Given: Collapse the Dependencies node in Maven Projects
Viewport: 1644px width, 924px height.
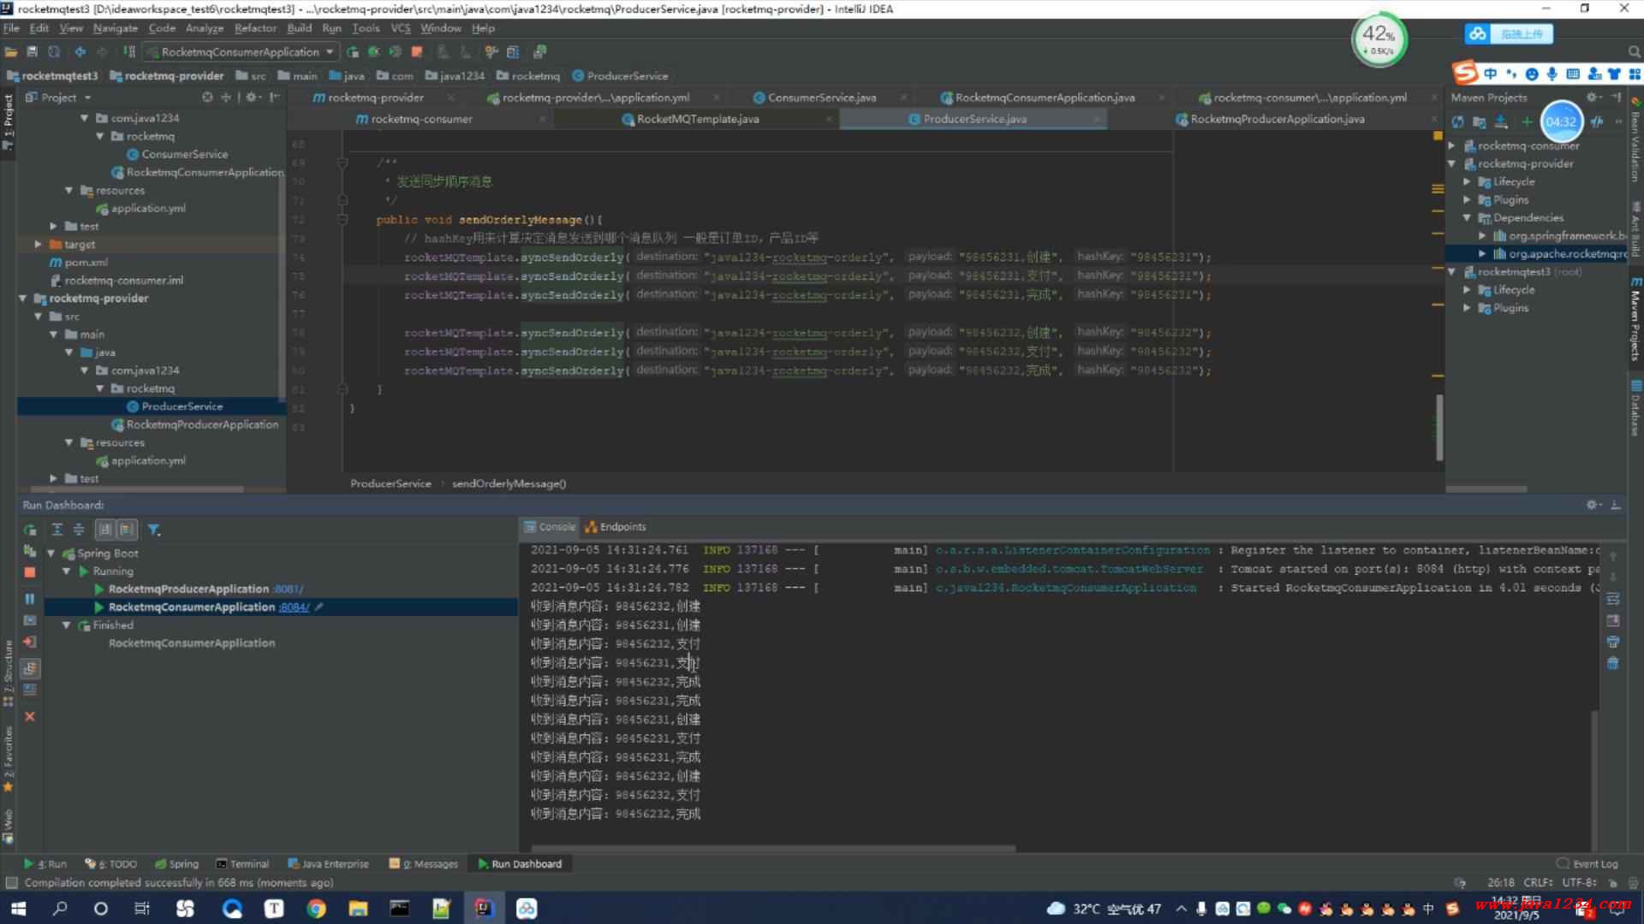Looking at the screenshot, I should [1467, 218].
